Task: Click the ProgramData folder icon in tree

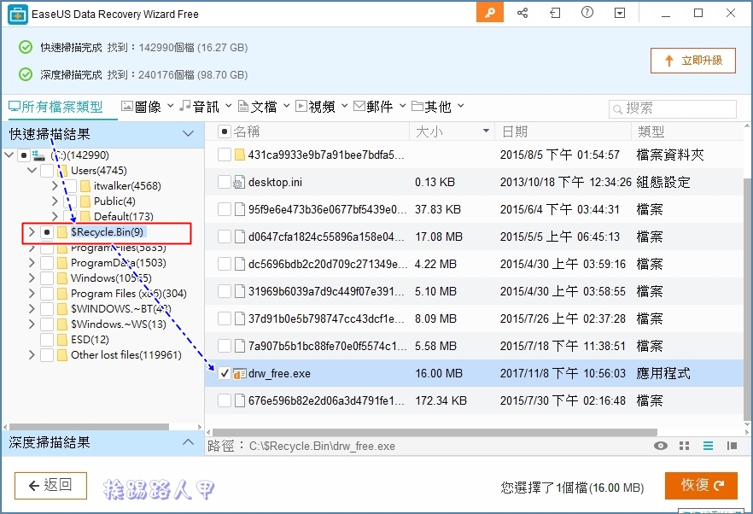Action: (x=62, y=263)
